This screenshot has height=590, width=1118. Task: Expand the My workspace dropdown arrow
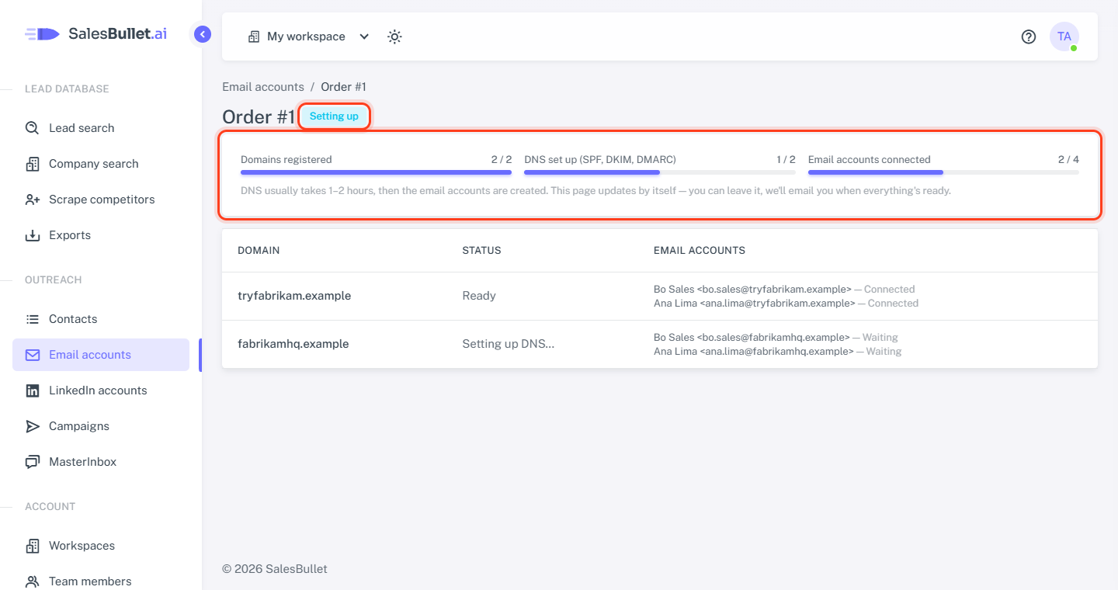[x=364, y=36]
